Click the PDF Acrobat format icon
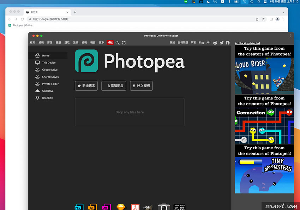The height and width of the screenshot is (210, 300). pyautogui.click(x=135, y=207)
